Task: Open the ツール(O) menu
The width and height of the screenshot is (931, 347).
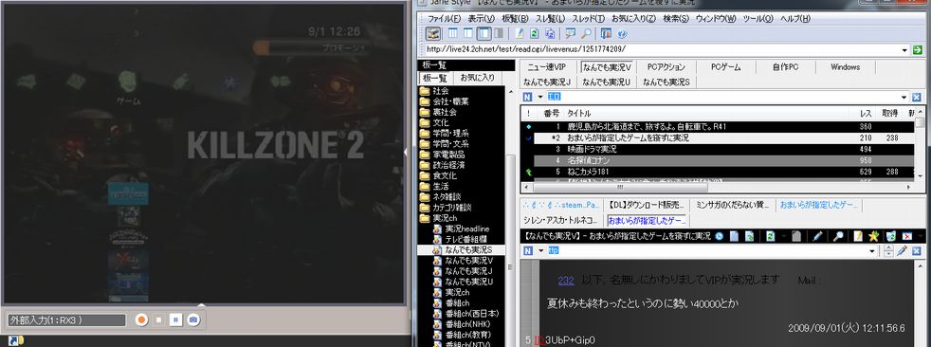Action: click(758, 19)
